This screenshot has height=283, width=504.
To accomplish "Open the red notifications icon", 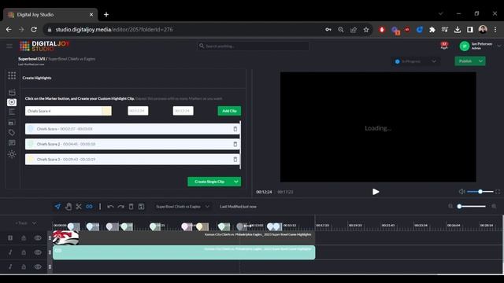I will (x=444, y=46).
